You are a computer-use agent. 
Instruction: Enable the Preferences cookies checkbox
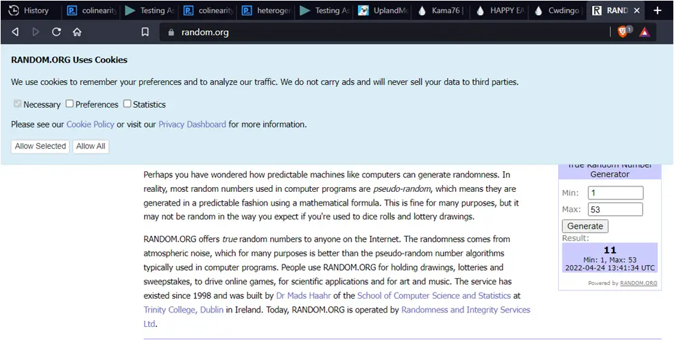point(70,103)
